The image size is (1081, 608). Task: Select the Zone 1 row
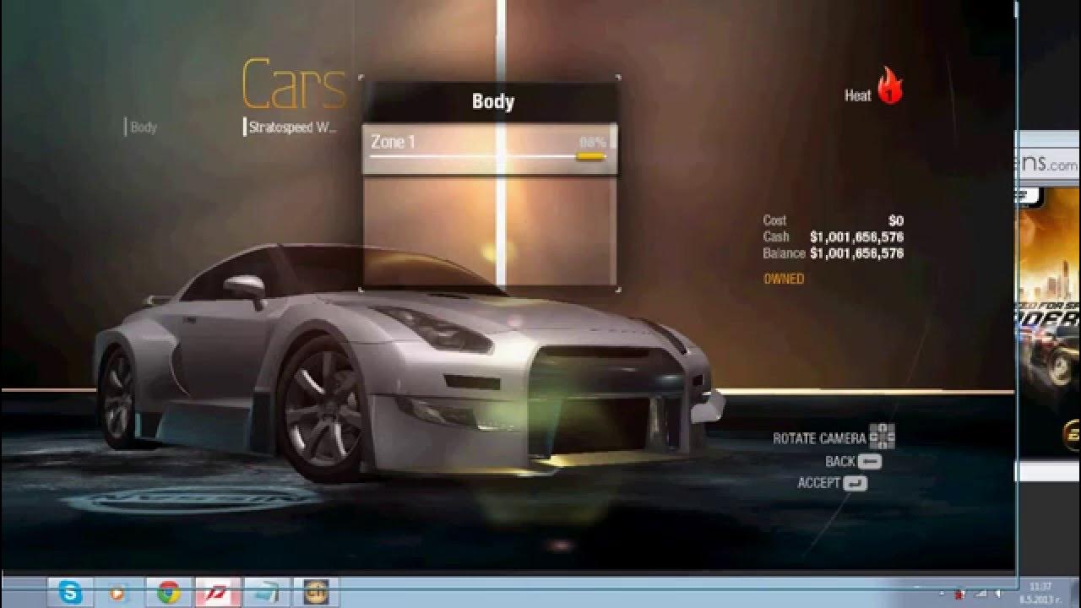(x=489, y=149)
